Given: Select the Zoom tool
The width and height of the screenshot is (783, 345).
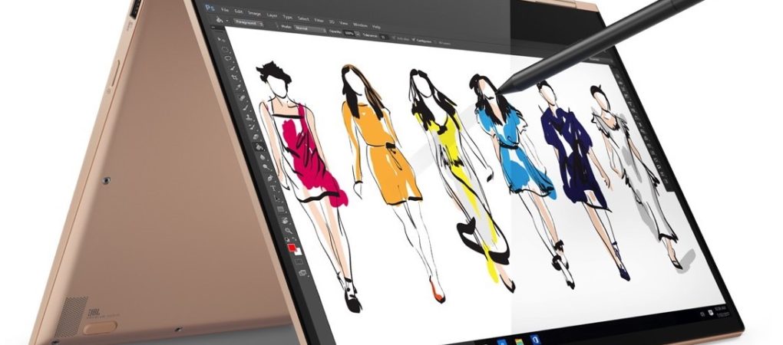Looking at the screenshot, I should 288,231.
